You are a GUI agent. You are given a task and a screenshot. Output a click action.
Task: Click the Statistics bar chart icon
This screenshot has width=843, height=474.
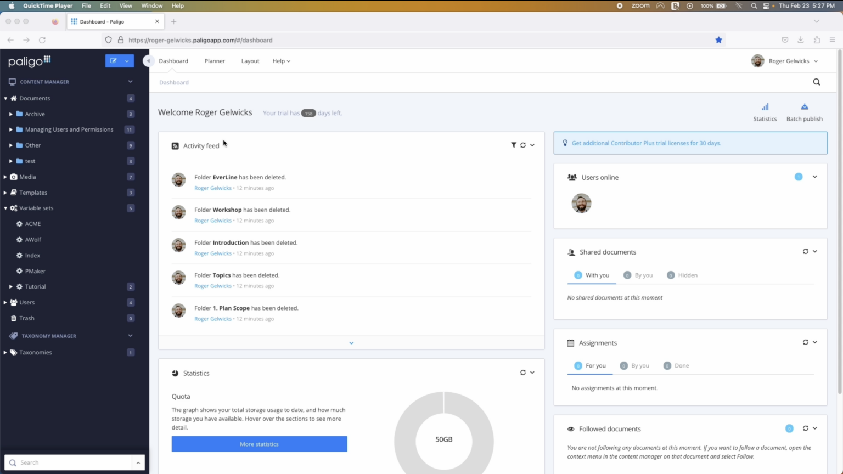pyautogui.click(x=765, y=107)
